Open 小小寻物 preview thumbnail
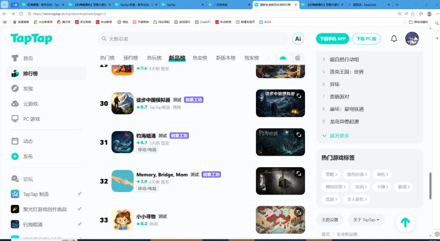This screenshot has height=241, width=440. pyautogui.click(x=280, y=220)
